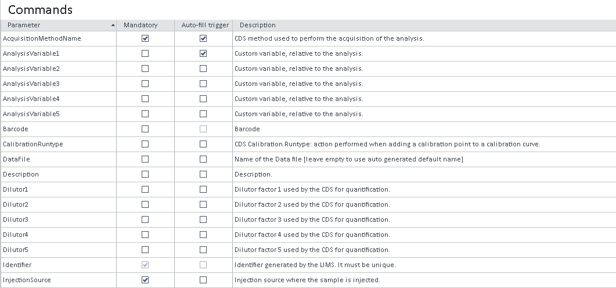Check Mandatory for Barcode parameter
Viewport: 616px width, 288px height.
click(x=145, y=129)
